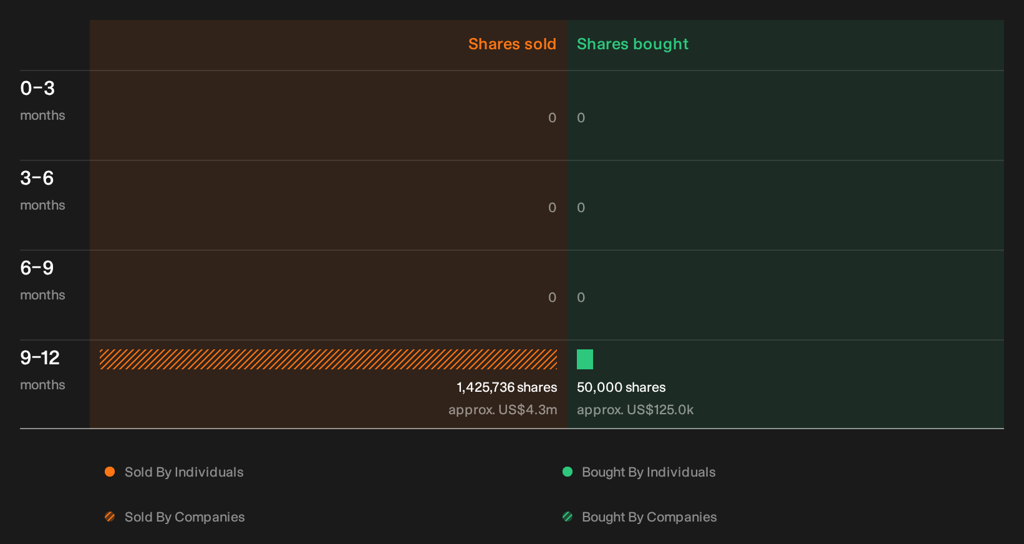Click the 3-6 months row label
The height and width of the screenshot is (544, 1024).
tap(42, 191)
